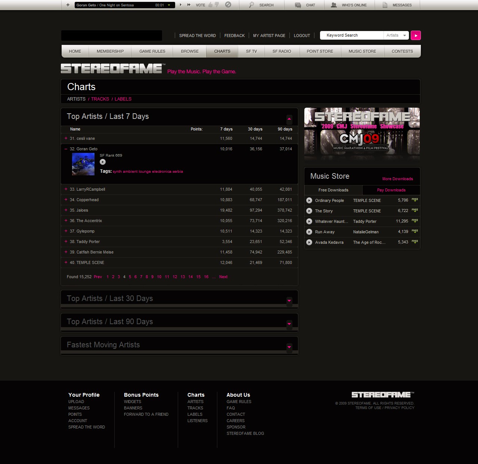The image size is (478, 464).
Task: Download free Avada Kedavra track icon
Action: (x=415, y=242)
